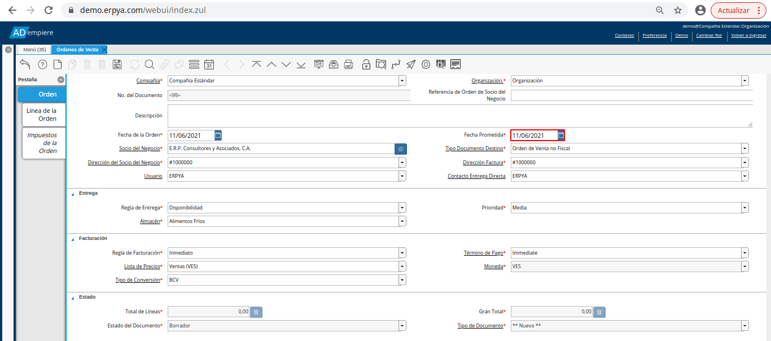Create a new record with the blank page icon
Viewport: 771px width, 341px height.
(x=58, y=64)
